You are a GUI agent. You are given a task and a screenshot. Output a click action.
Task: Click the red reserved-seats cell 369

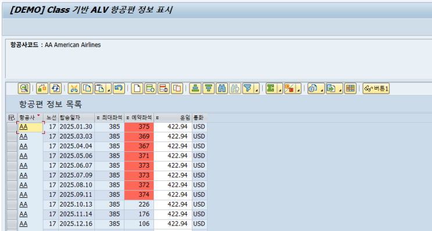tap(139, 137)
